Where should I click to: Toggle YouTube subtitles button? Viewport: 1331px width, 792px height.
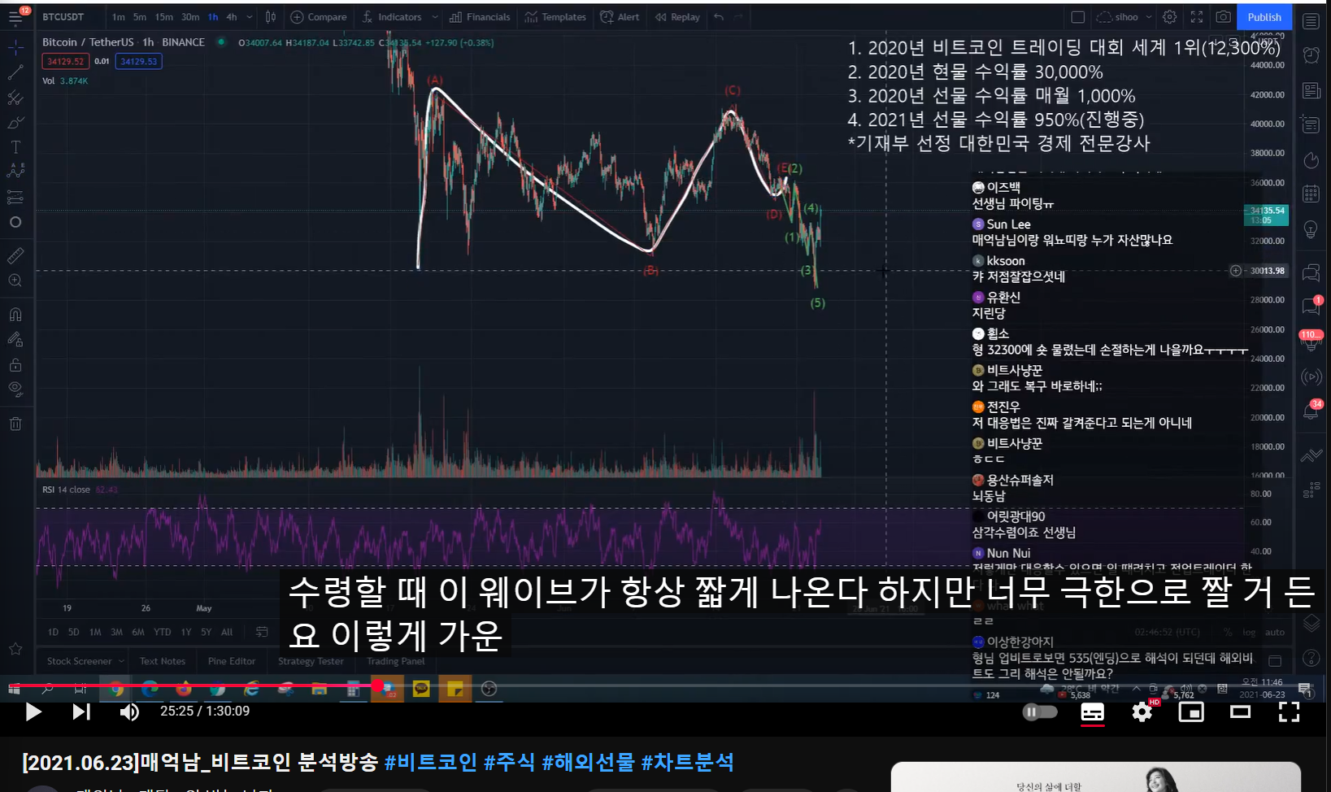click(x=1093, y=712)
